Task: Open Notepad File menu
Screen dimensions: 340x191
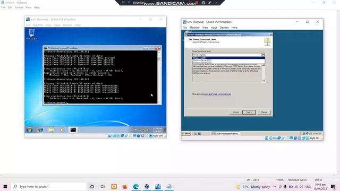Action: coord(3,7)
